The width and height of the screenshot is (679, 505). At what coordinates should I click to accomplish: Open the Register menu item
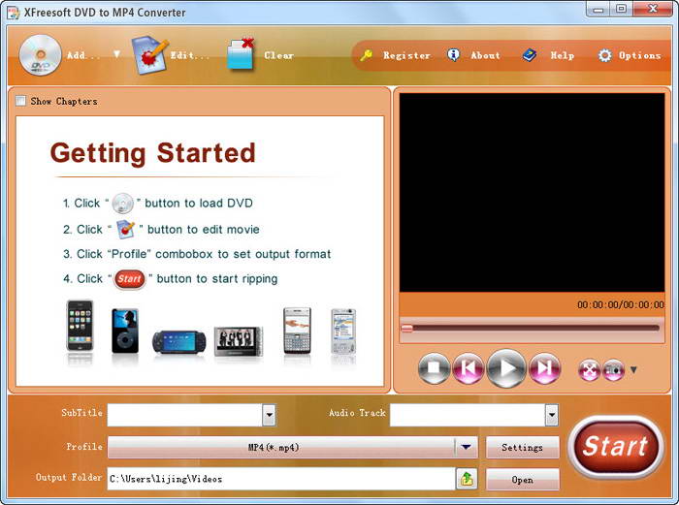[x=406, y=55]
